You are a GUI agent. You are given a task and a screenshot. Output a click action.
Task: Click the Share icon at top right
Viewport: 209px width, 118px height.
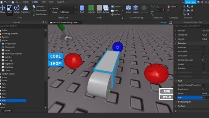coord(202,2)
